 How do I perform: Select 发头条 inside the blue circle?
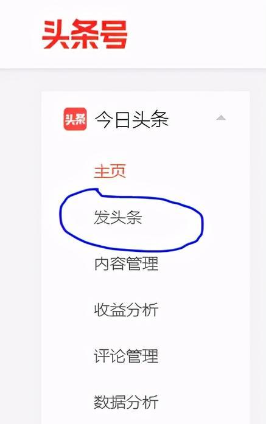point(117,217)
